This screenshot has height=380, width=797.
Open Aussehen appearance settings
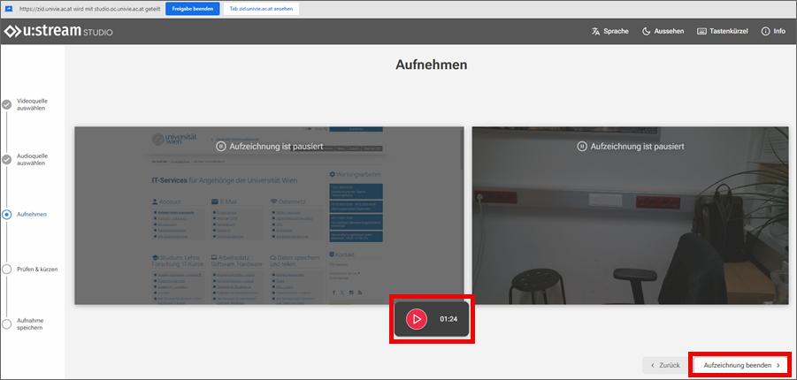click(663, 31)
